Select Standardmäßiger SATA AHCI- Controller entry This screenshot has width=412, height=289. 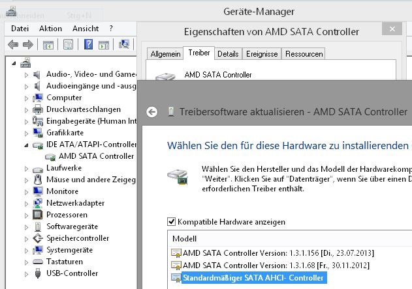[x=249, y=278]
